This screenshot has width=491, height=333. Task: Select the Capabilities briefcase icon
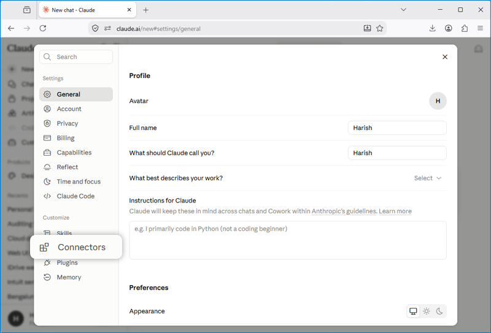47,153
